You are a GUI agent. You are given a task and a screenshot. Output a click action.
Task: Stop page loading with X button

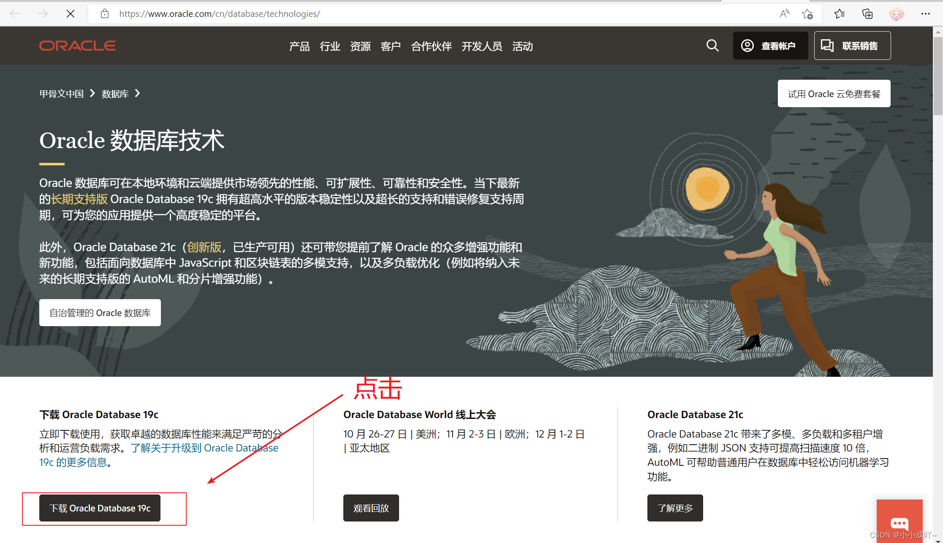[x=71, y=14]
